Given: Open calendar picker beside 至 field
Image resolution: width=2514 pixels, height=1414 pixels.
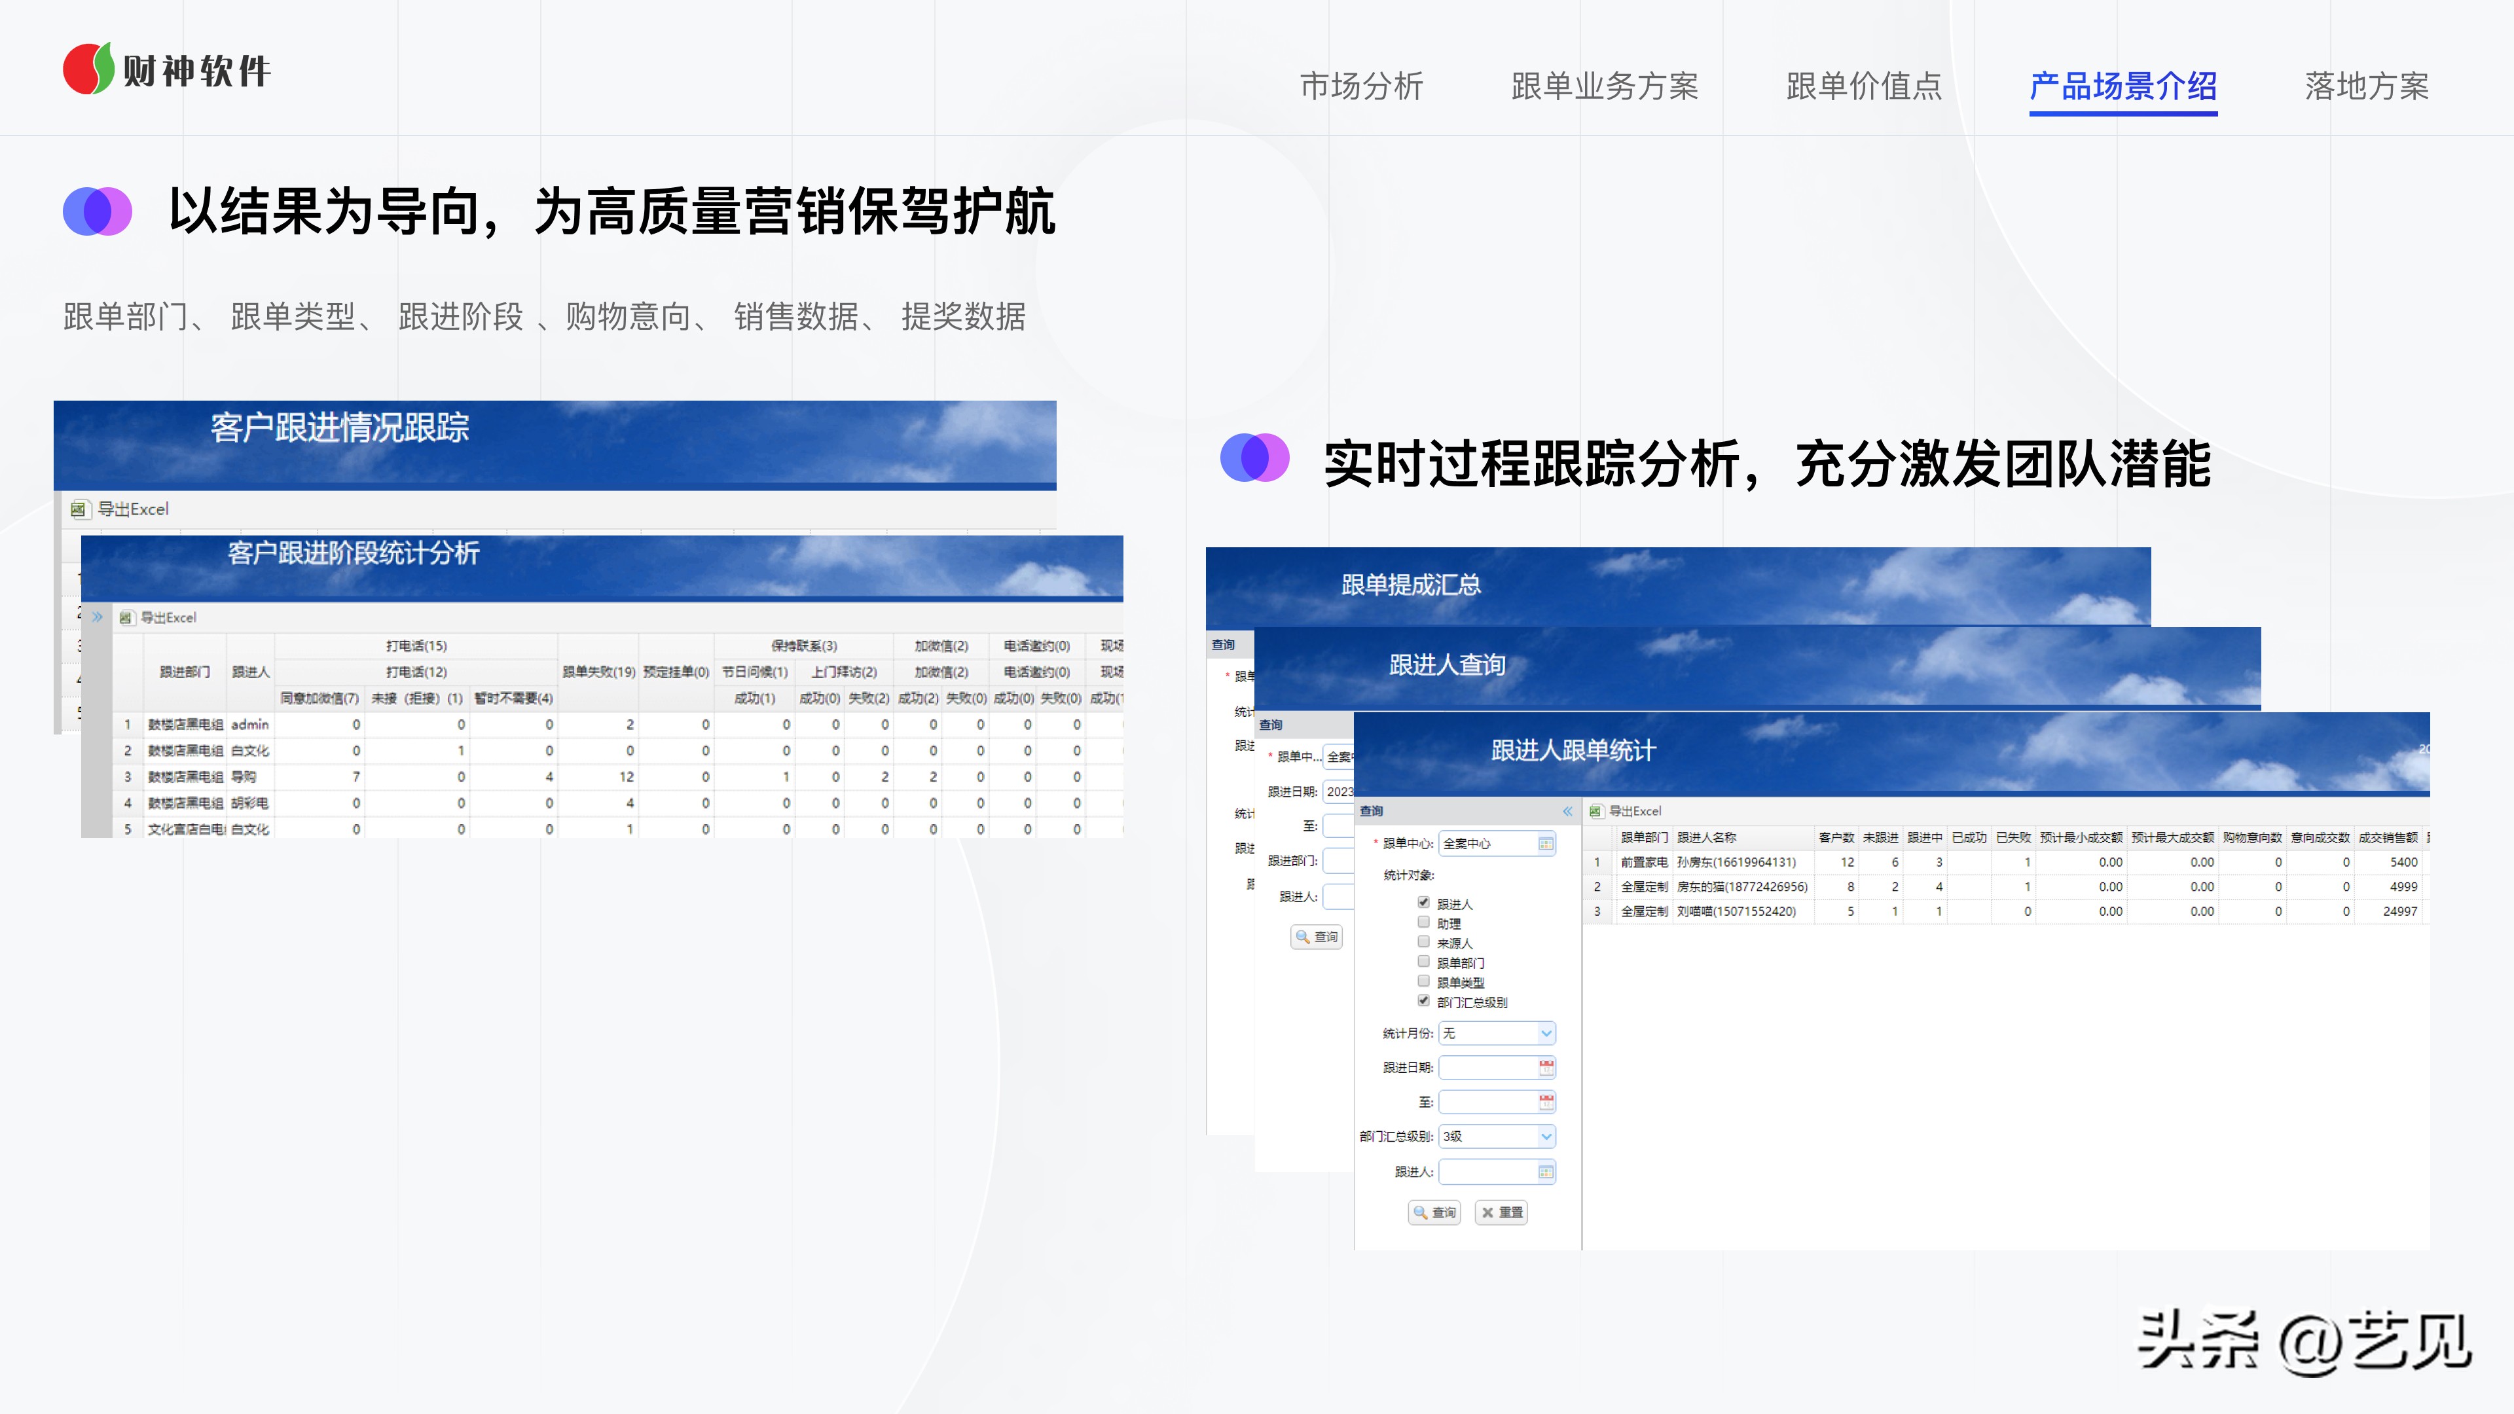Looking at the screenshot, I should click(x=1545, y=1102).
